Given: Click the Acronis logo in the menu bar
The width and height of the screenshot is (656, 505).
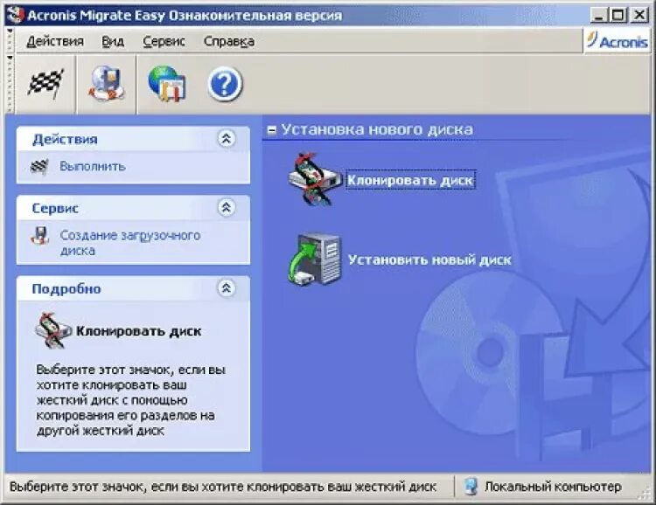Looking at the screenshot, I should [x=618, y=40].
